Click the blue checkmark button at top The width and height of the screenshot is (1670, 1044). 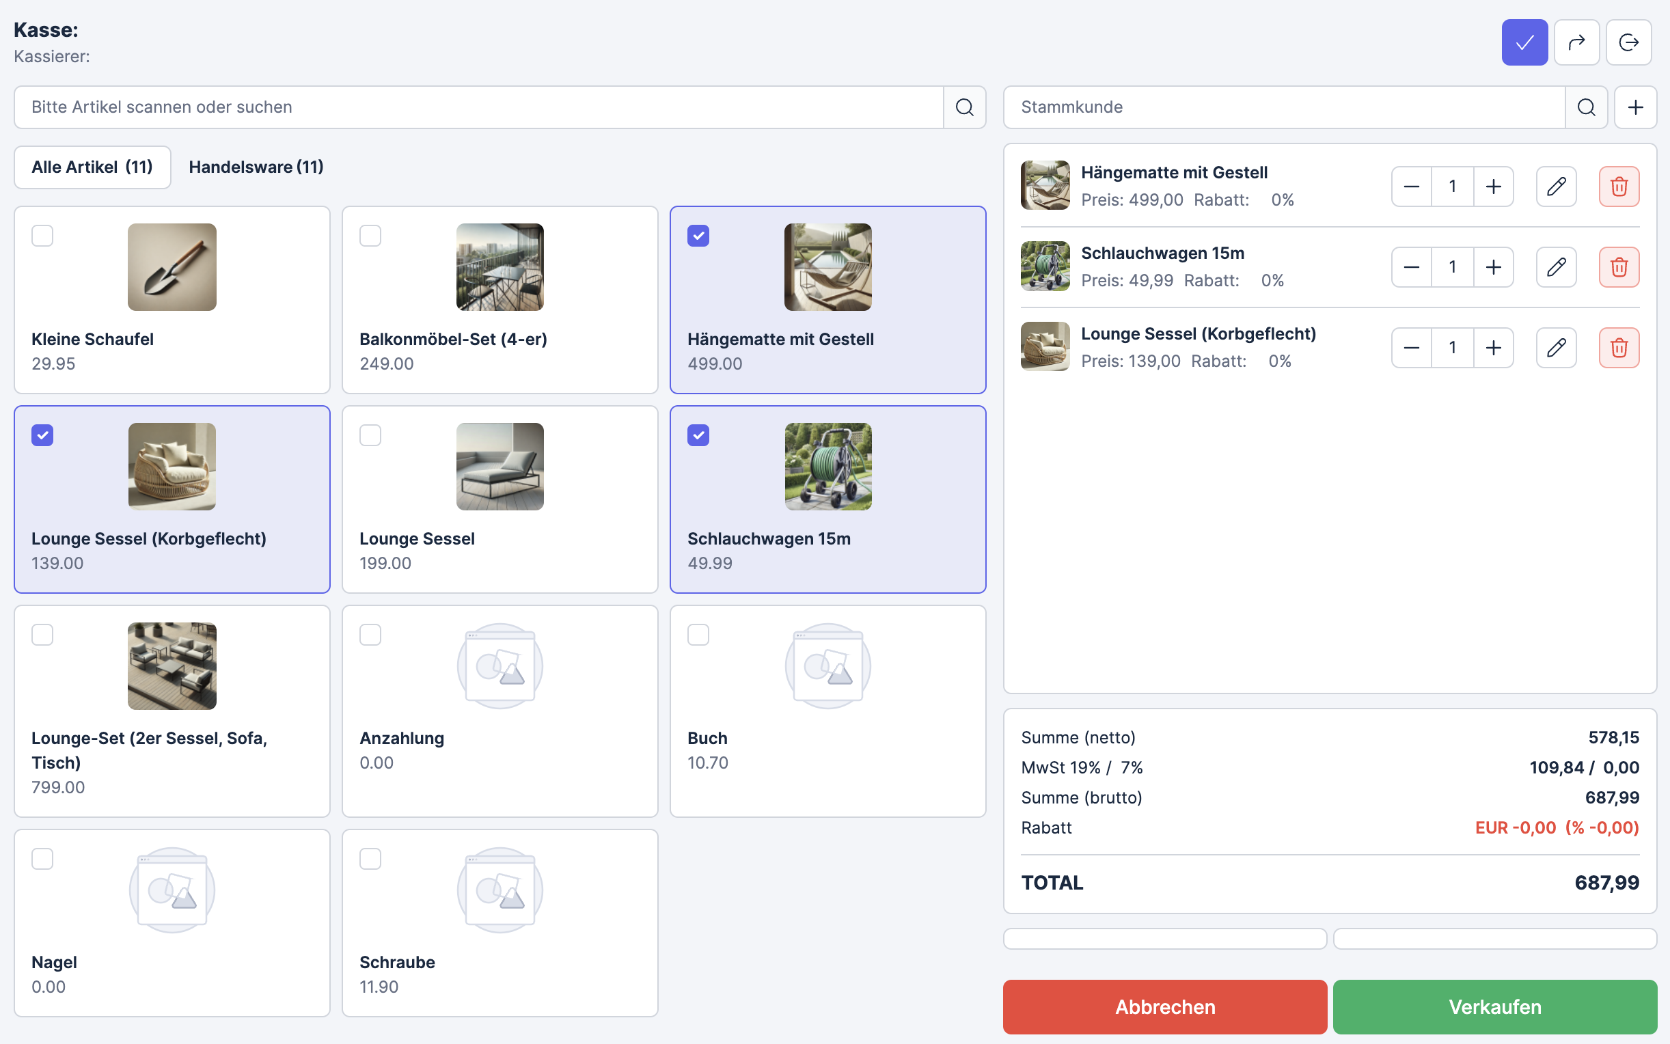(1524, 43)
